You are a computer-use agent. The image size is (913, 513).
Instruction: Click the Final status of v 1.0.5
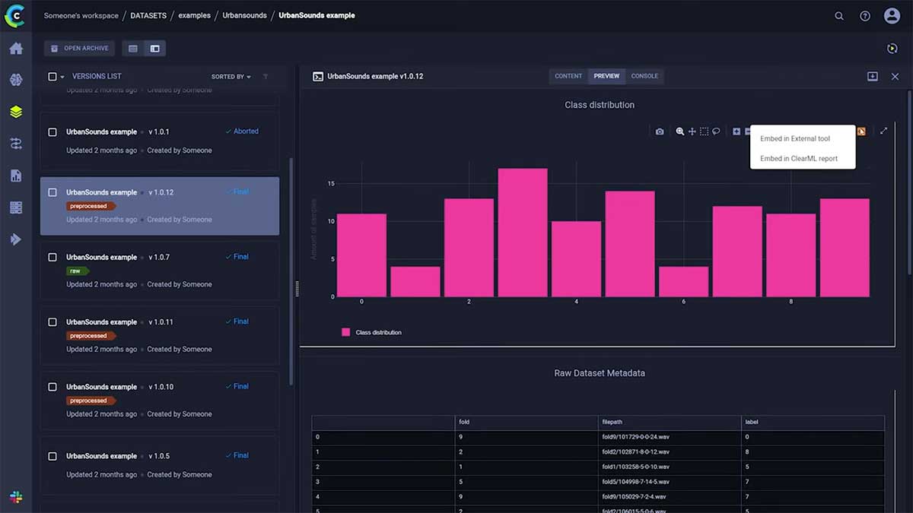click(237, 456)
